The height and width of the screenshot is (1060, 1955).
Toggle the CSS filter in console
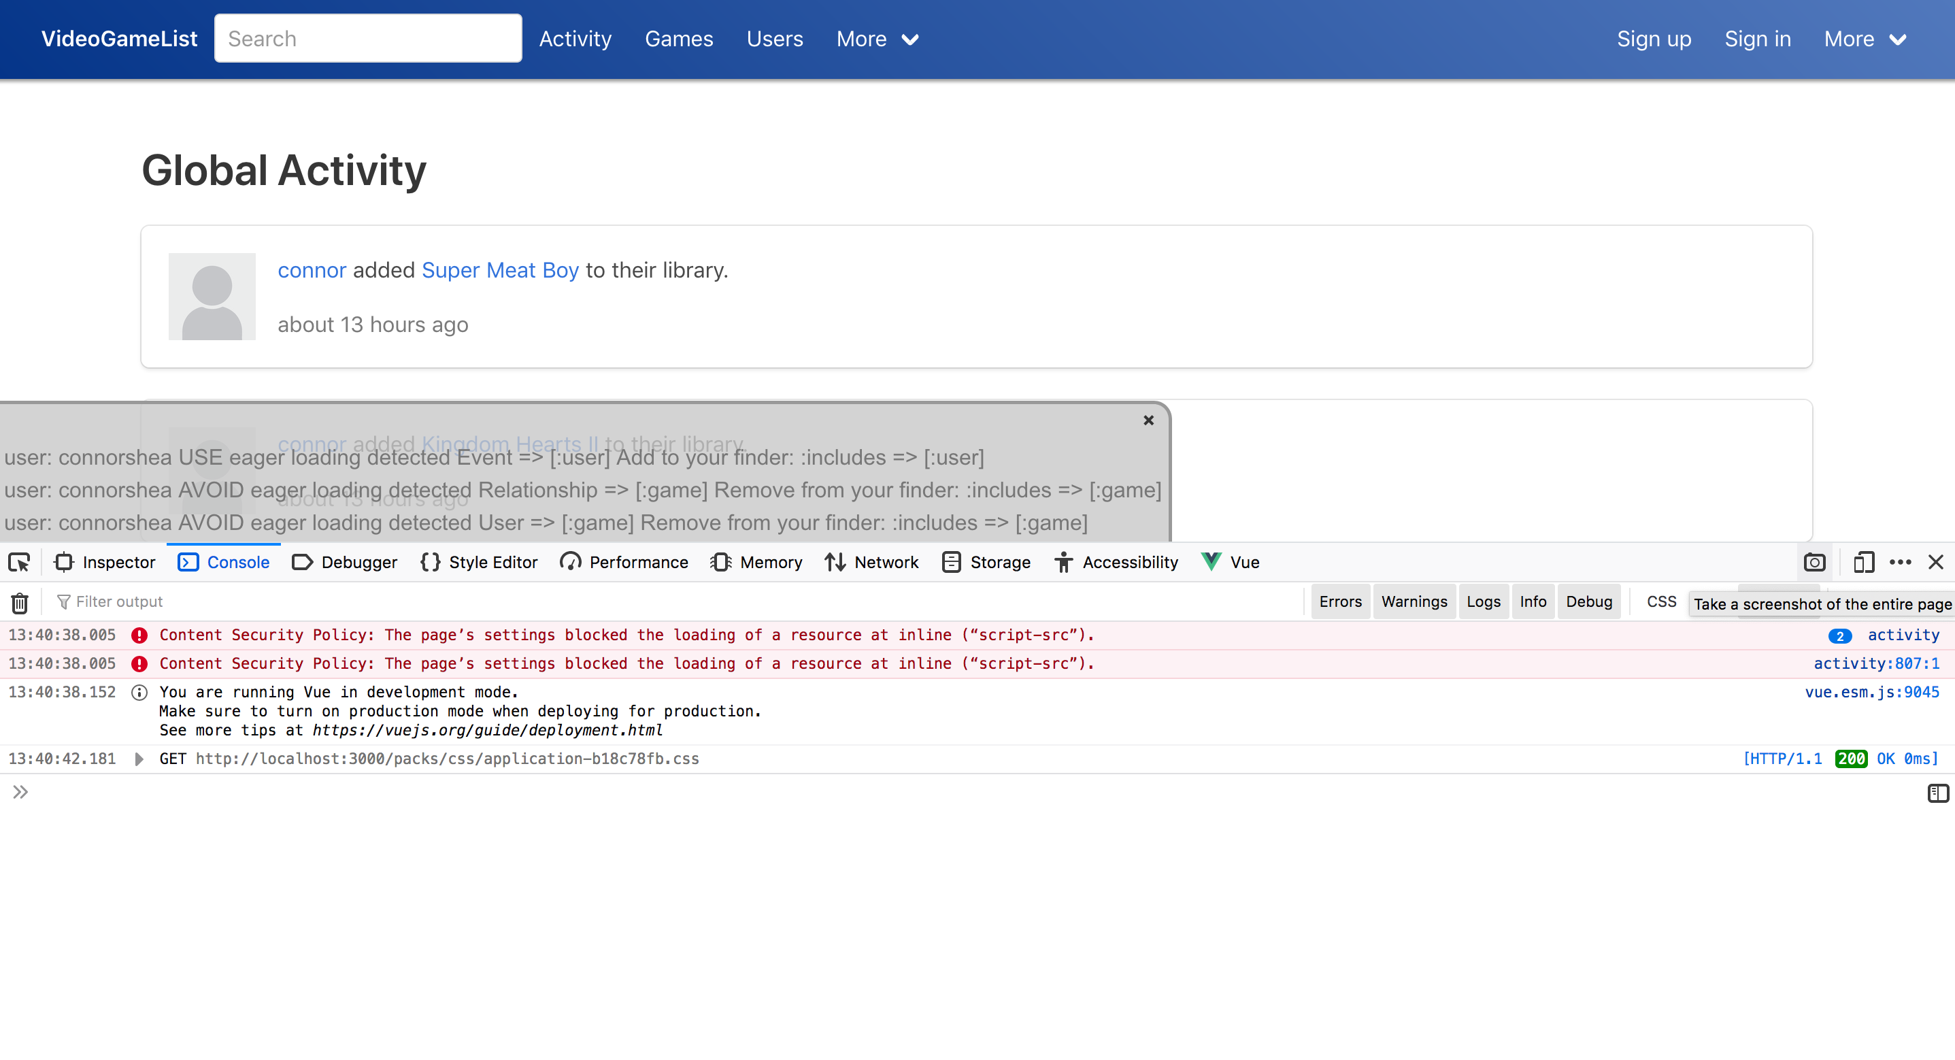(1660, 601)
